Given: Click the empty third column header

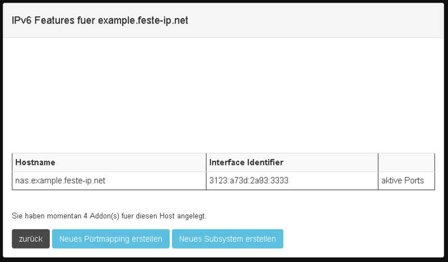Looking at the screenshot, I should click(x=407, y=162).
